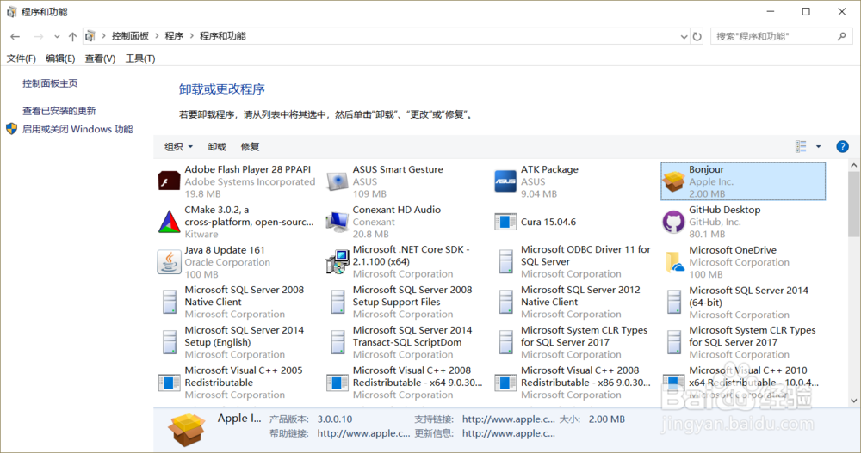Click the vertical scrollbar thumb of program list
861x453 pixels.
pyautogui.click(x=854, y=204)
